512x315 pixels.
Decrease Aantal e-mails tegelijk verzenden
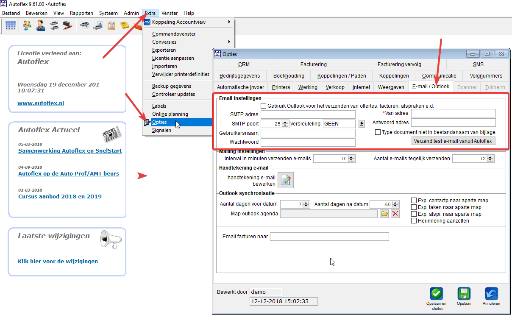pyautogui.click(x=490, y=160)
